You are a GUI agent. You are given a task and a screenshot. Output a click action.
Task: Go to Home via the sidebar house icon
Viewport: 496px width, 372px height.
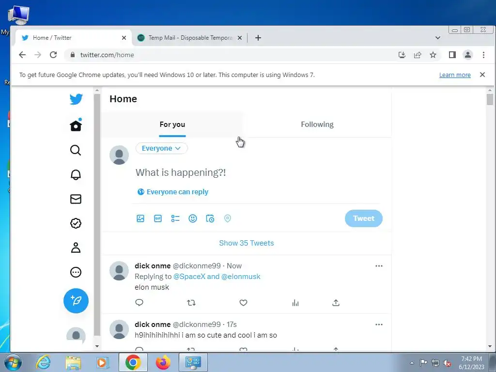[76, 125]
